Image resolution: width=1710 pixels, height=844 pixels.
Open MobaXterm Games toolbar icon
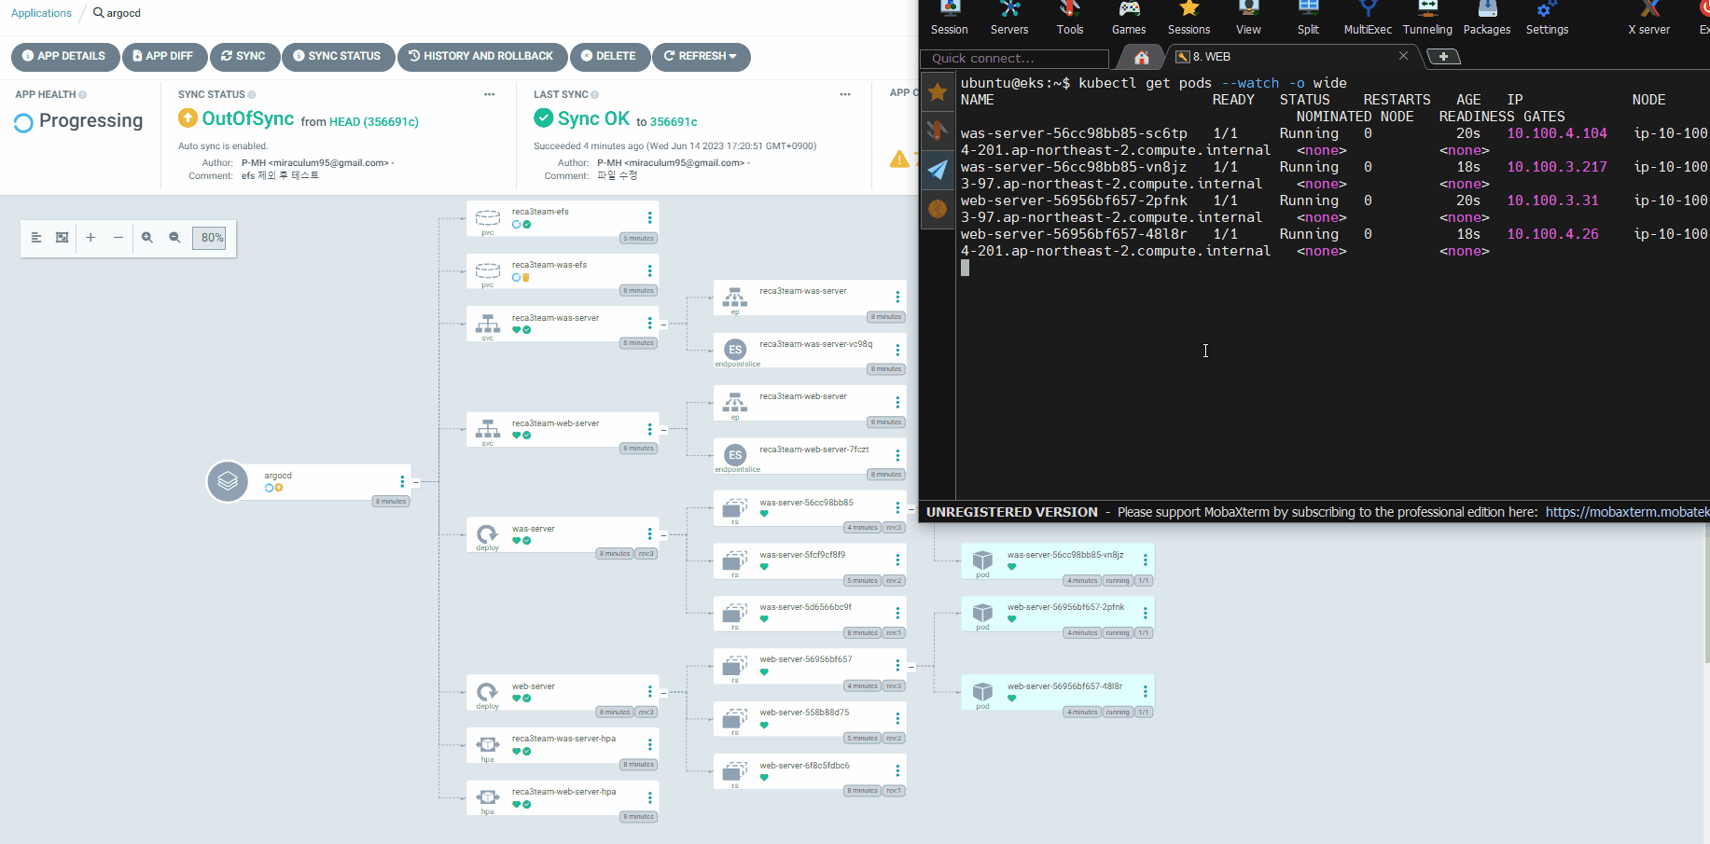point(1129,19)
